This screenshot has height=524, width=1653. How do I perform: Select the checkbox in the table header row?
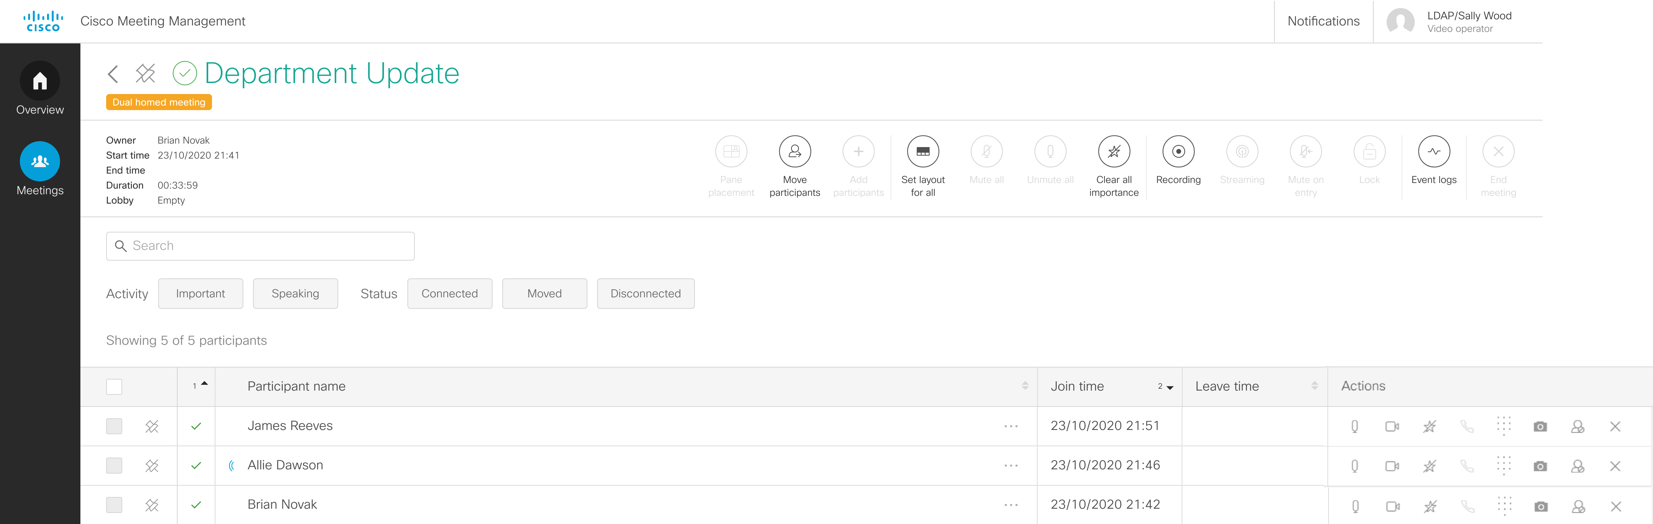[x=114, y=386]
